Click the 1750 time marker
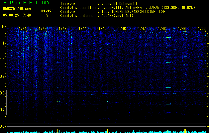 tap(202, 29)
